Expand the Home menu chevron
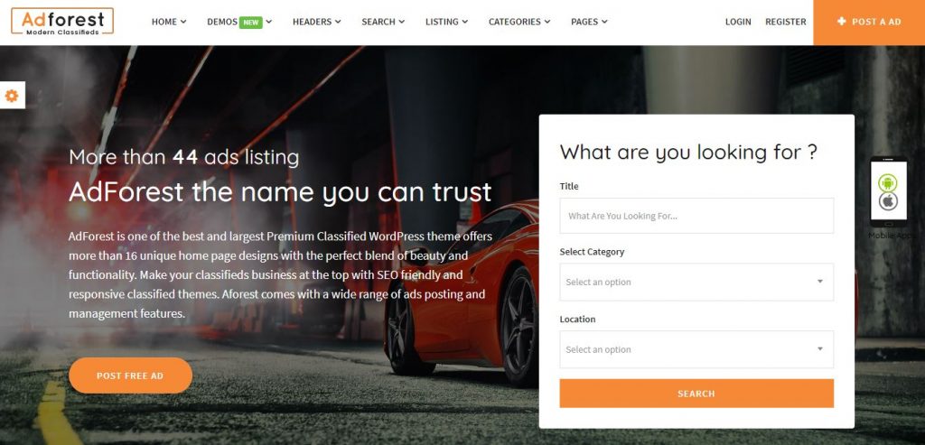This screenshot has width=925, height=445. click(x=183, y=22)
